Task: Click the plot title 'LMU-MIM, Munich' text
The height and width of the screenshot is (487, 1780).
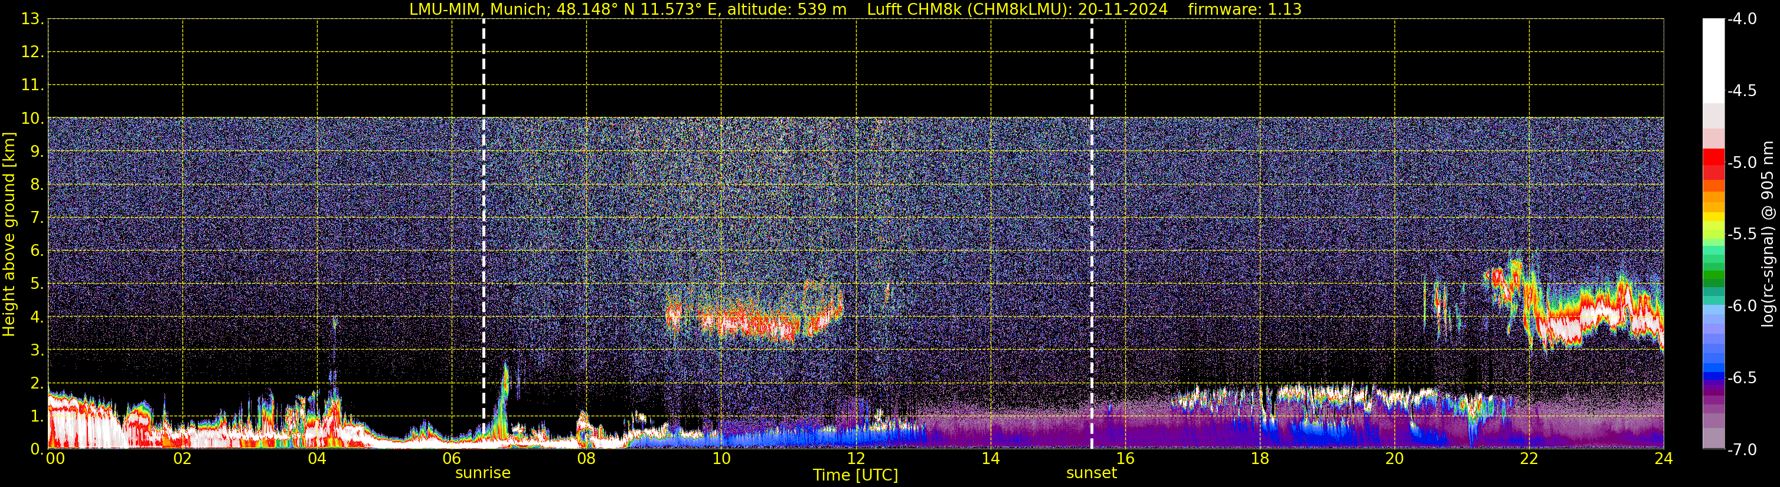Action: 478,9
